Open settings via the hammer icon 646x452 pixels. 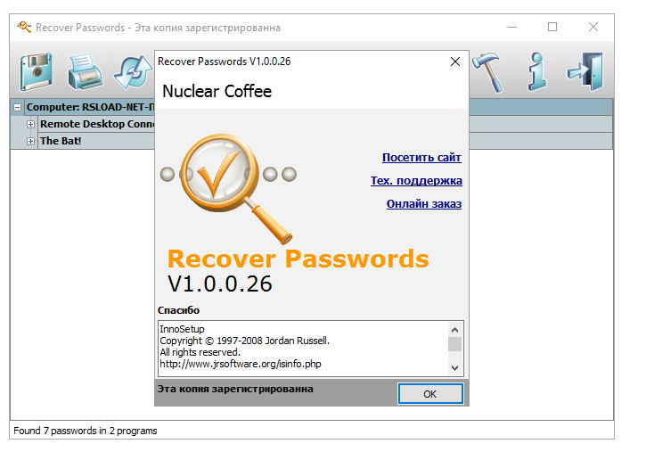pos(487,72)
